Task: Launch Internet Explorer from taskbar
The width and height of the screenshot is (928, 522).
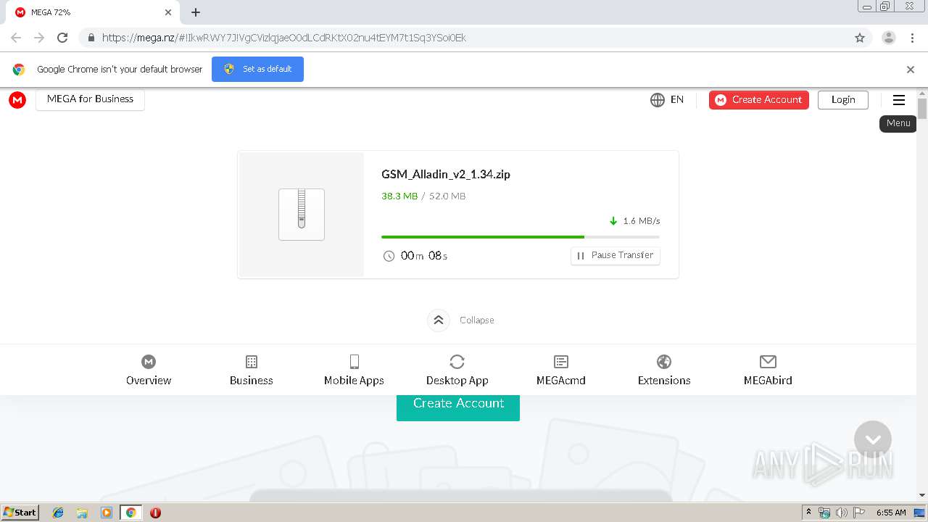Action: (58, 513)
